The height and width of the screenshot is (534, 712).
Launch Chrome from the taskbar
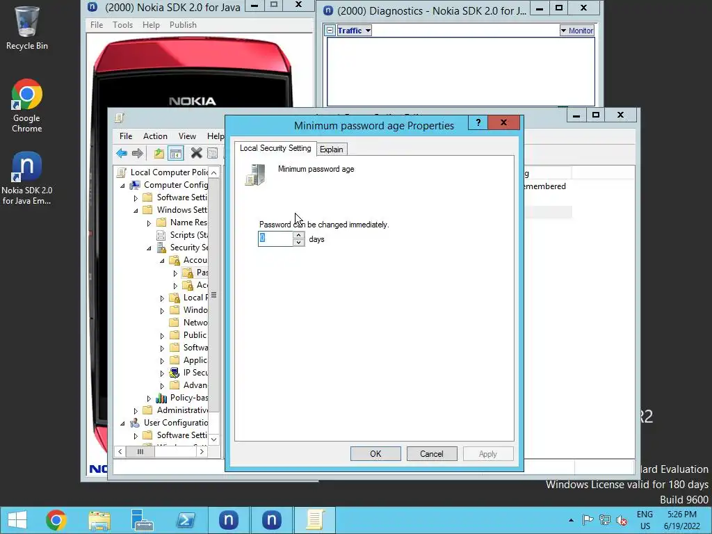pyautogui.click(x=56, y=520)
